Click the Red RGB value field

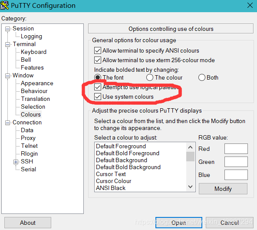pos(236,149)
